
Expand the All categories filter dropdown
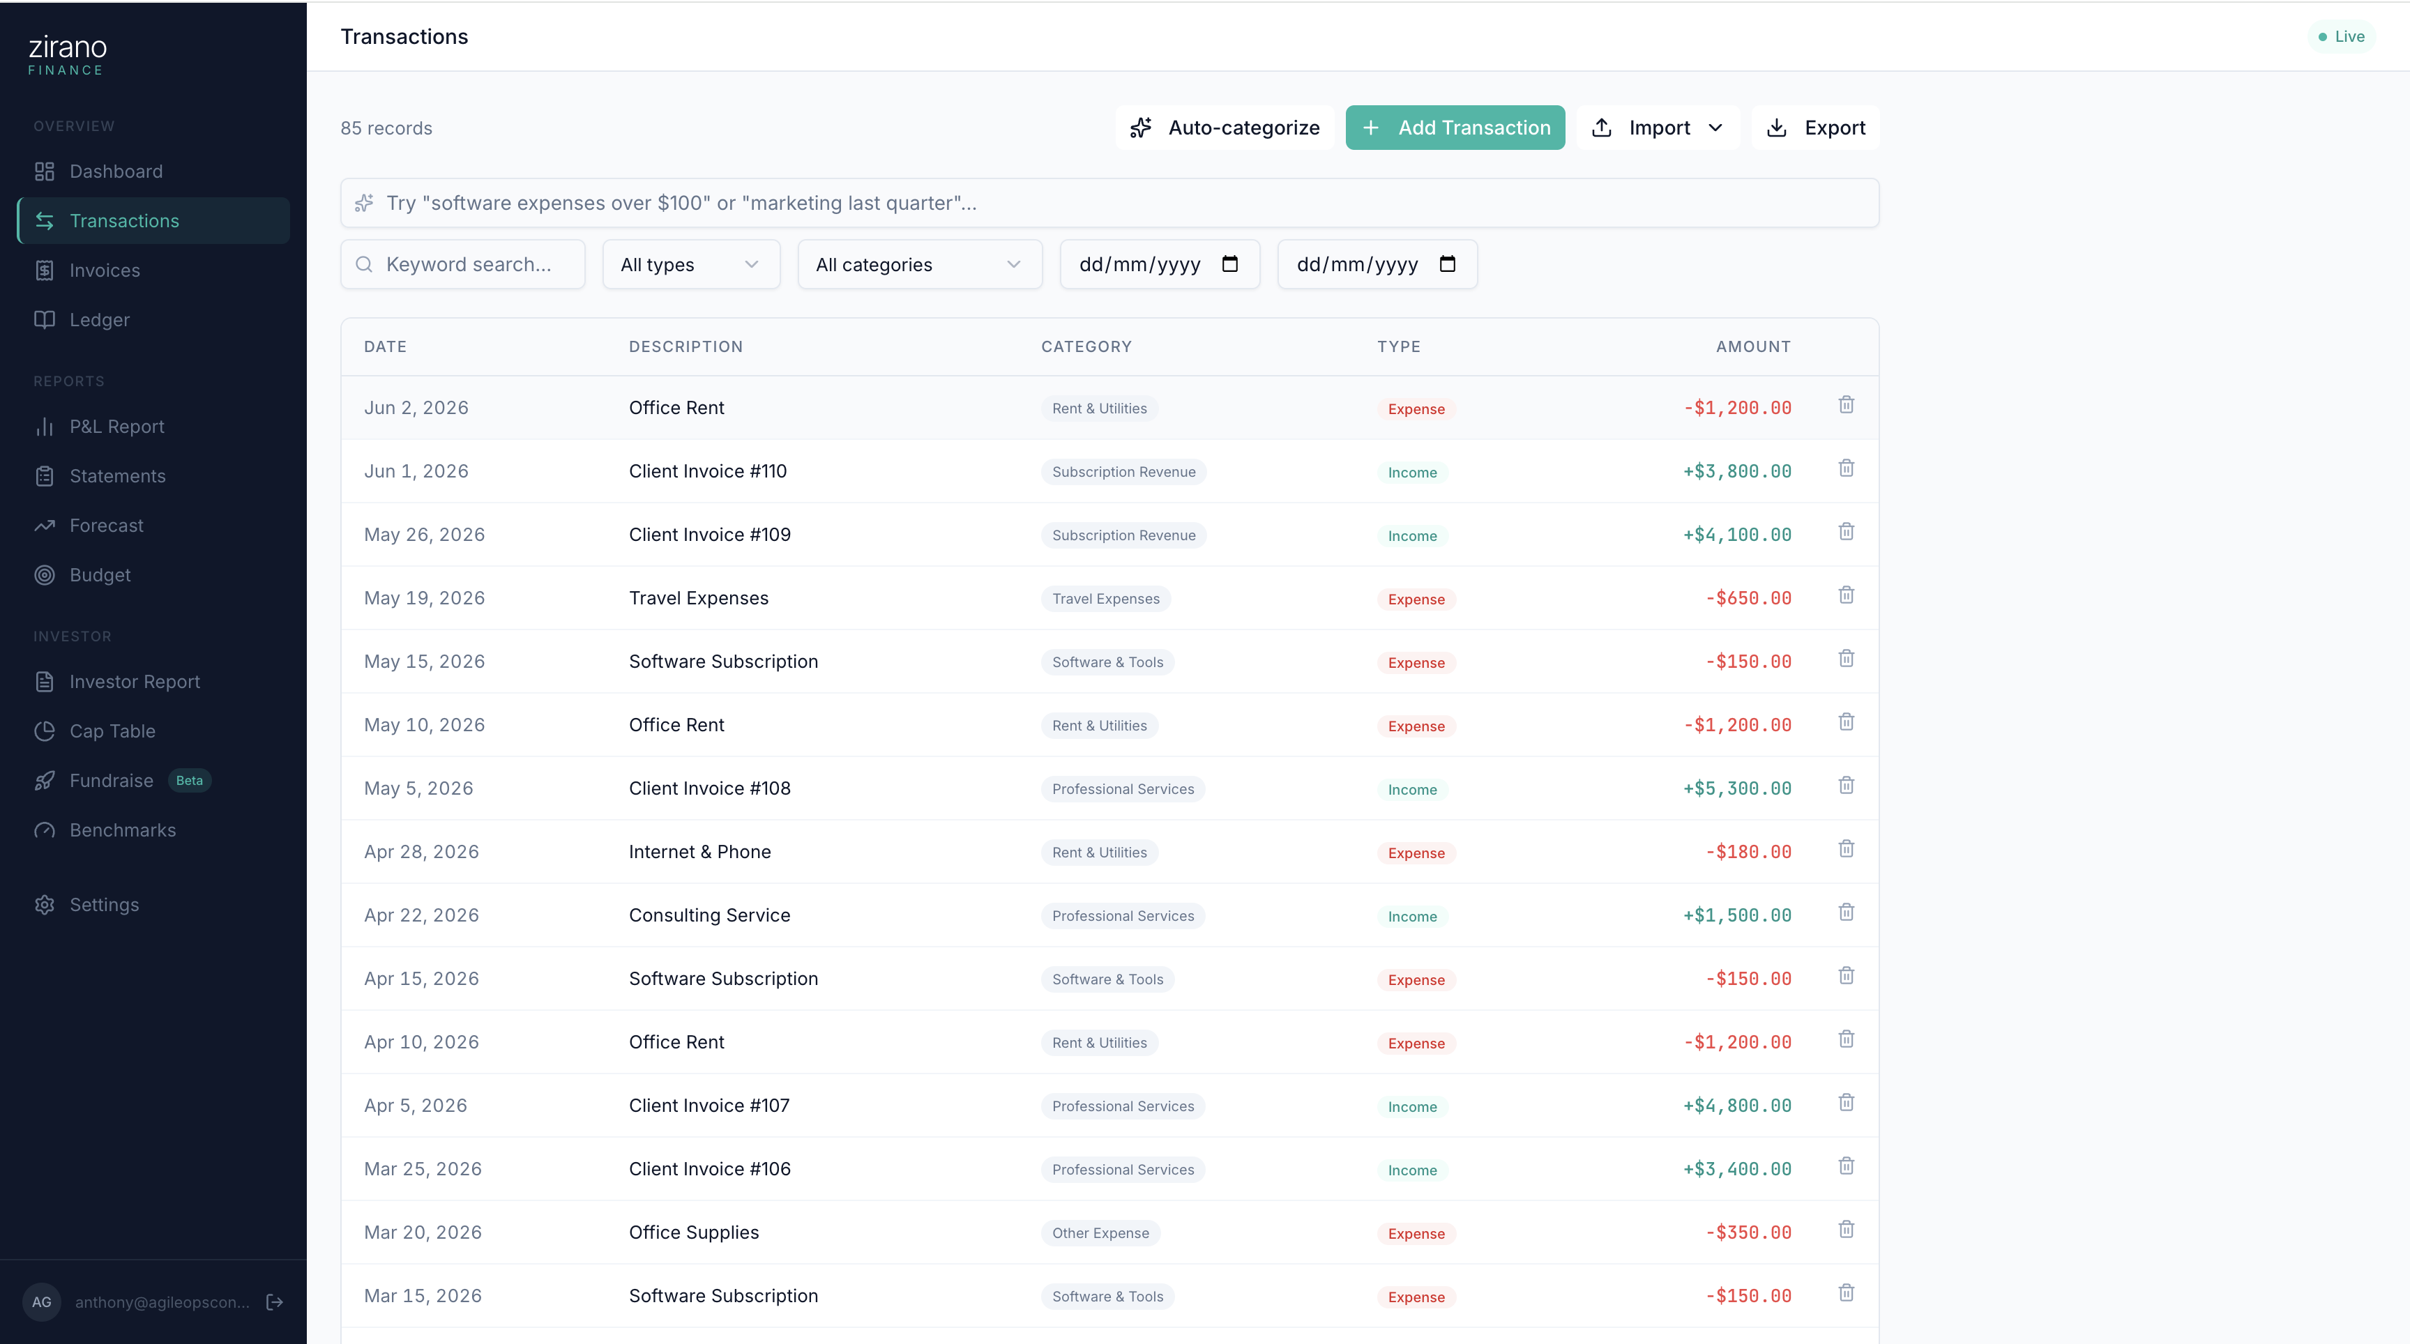pos(920,265)
